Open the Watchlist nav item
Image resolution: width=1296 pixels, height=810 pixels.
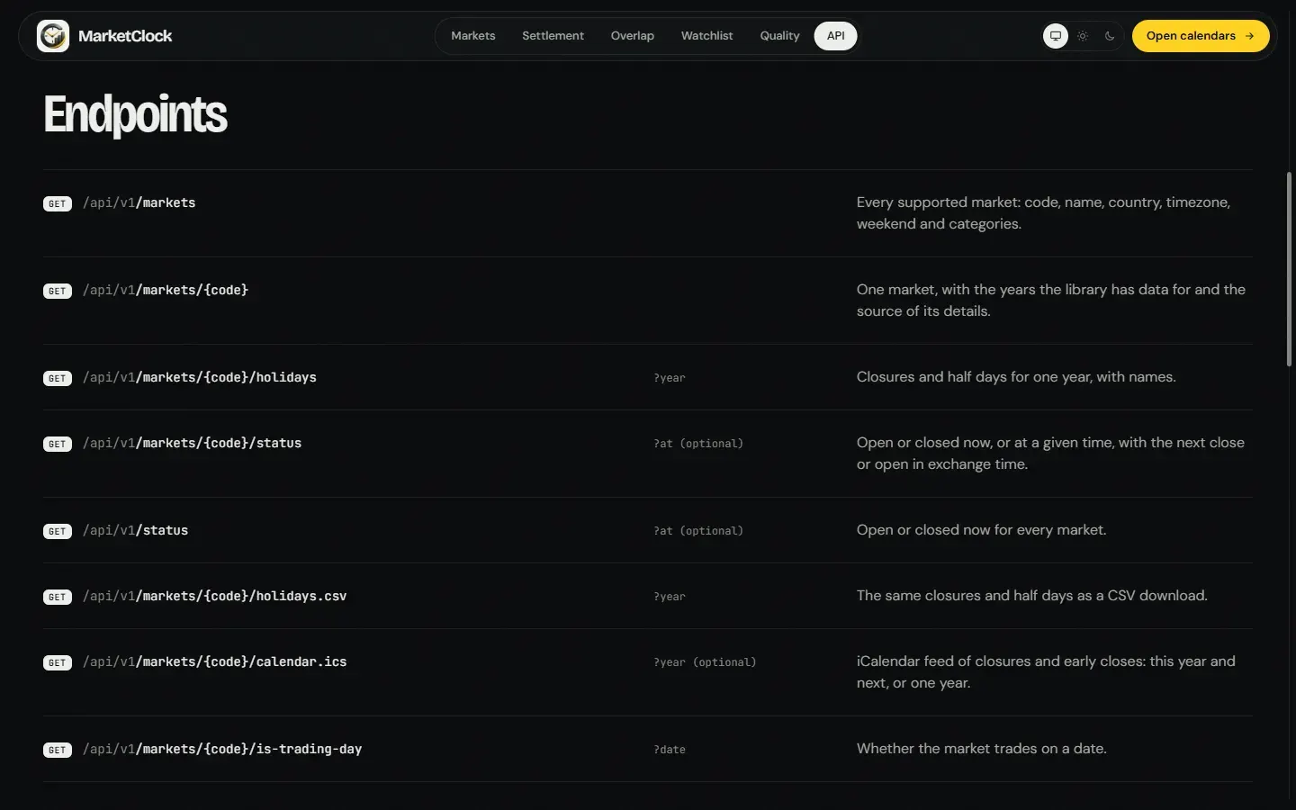coord(706,36)
